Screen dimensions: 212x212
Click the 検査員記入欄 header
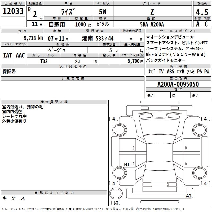(x=54, y=102)
